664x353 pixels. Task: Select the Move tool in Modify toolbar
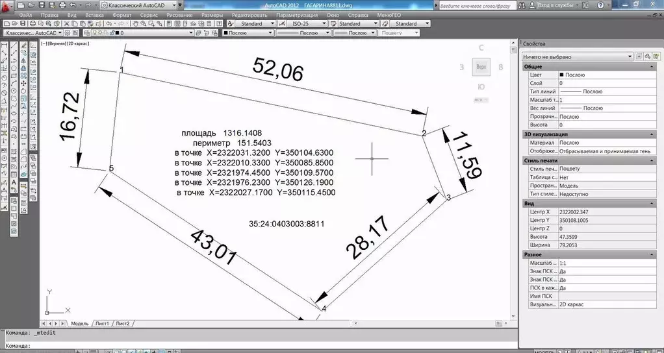23,83
